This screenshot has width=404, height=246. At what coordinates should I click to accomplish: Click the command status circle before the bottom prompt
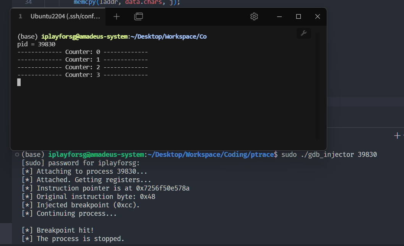[x=17, y=155]
